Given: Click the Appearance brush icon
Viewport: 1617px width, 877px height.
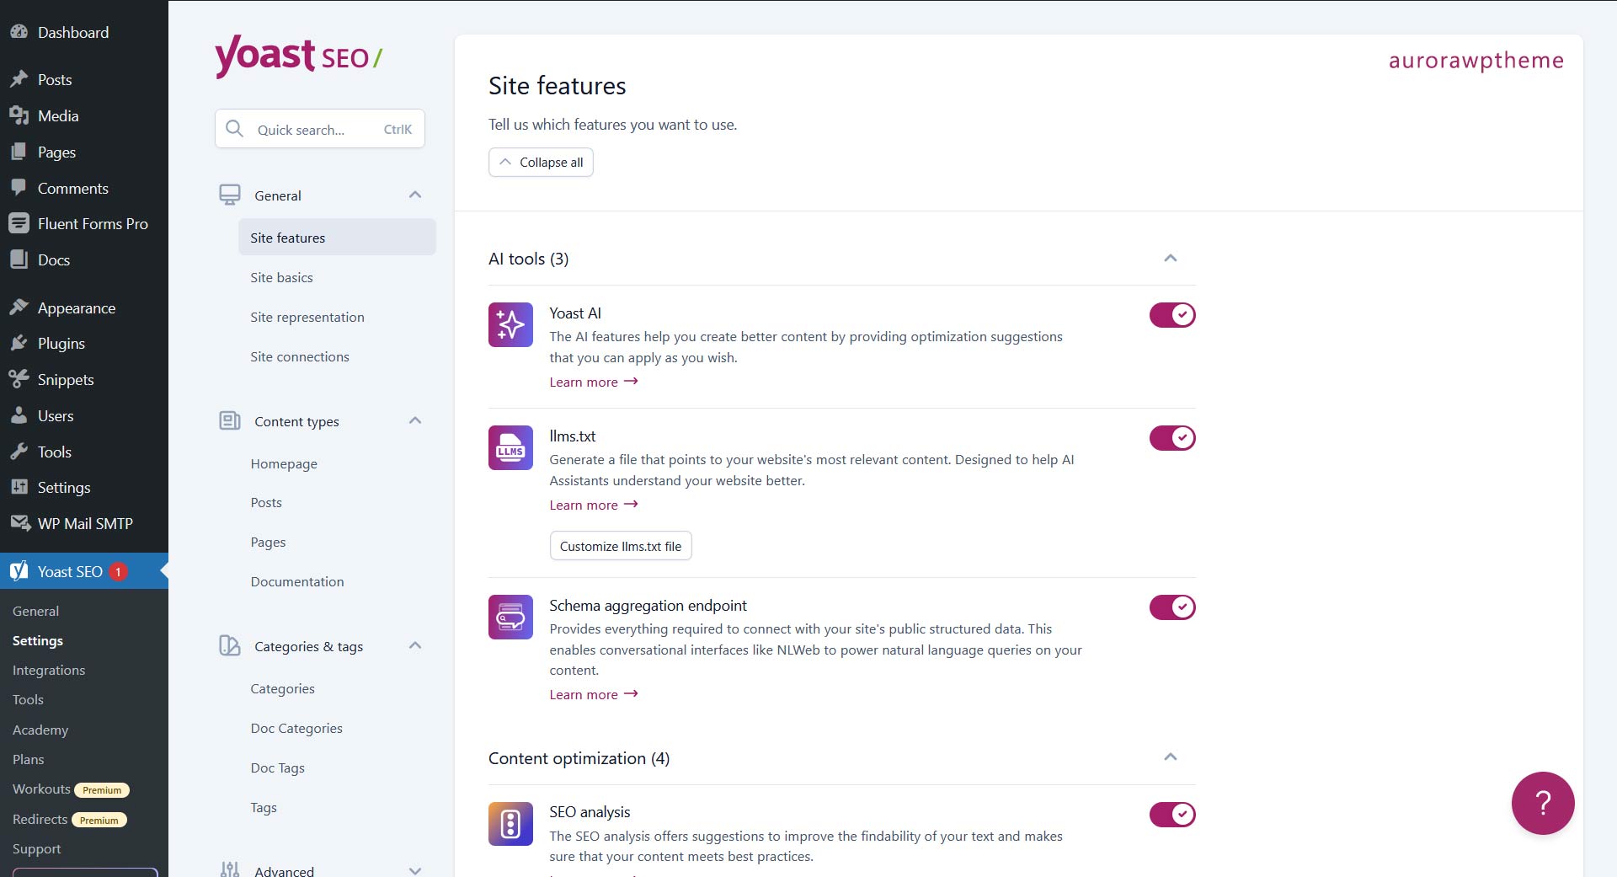Looking at the screenshot, I should pos(19,307).
